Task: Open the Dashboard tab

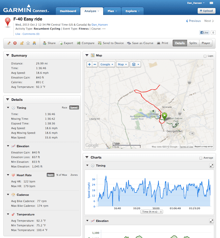Action: coord(68,11)
